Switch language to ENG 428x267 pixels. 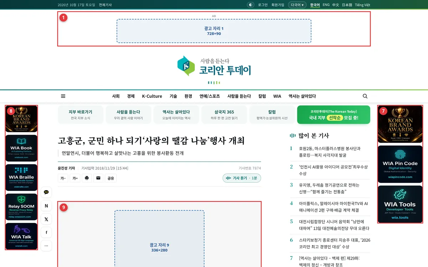click(326, 5)
